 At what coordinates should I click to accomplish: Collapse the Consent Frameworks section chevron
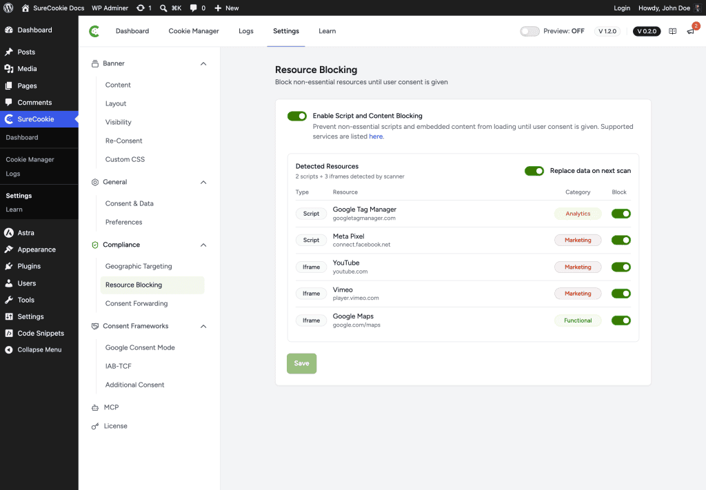point(203,326)
